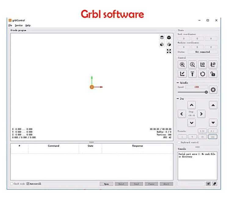The image size is (229, 199).
Task: Select the 100 jog preset
Action: coord(213,137)
